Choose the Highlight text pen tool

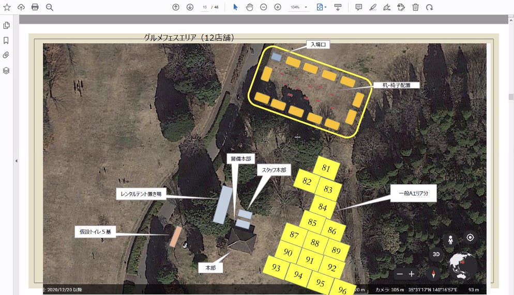373,7
